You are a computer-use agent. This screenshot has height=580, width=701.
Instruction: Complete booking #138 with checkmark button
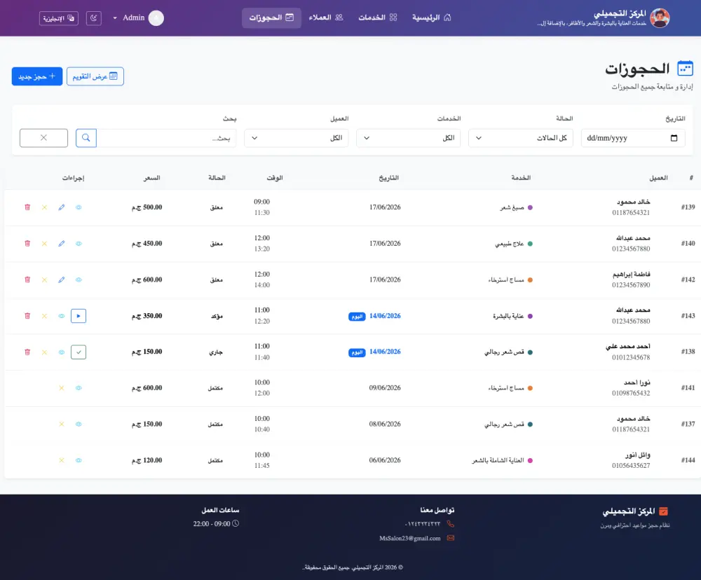pos(79,352)
